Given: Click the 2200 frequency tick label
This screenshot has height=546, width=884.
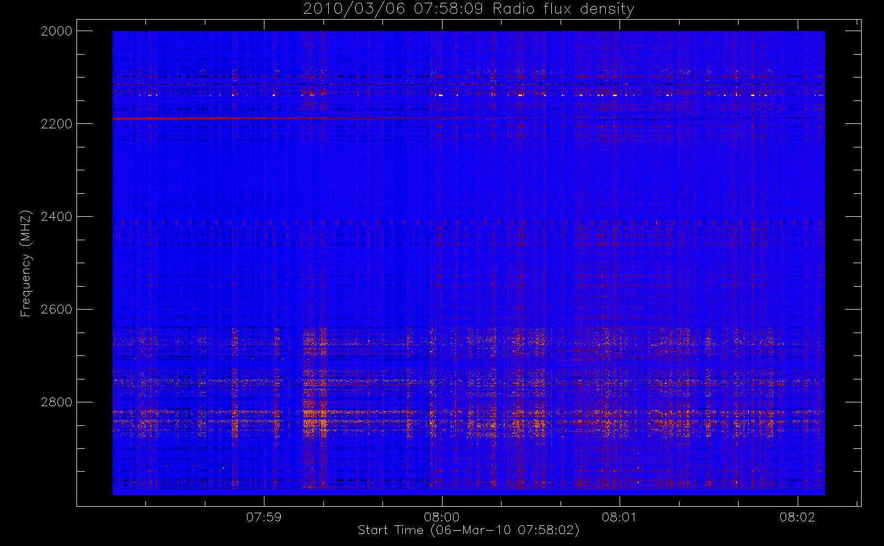Looking at the screenshot, I should coord(57,124).
